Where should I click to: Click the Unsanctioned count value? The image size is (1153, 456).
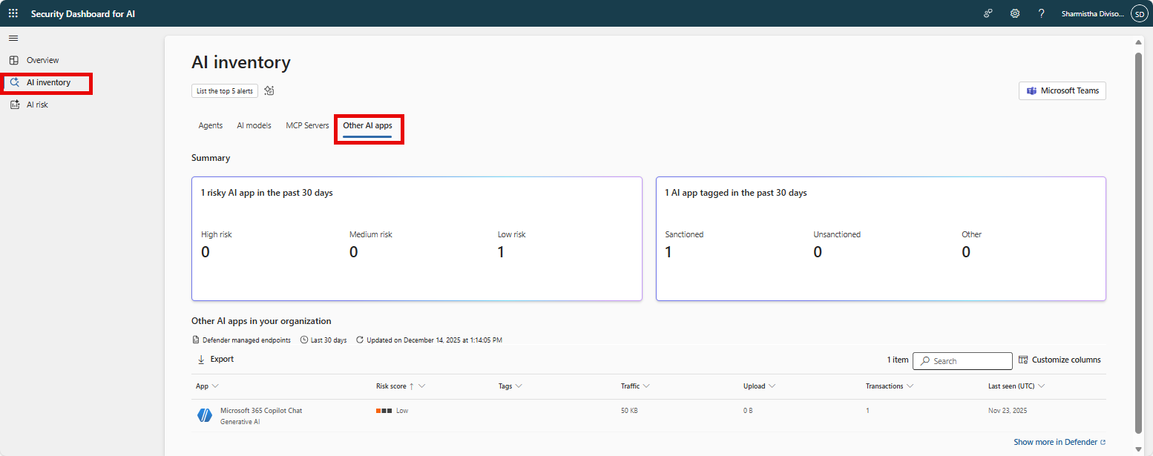[818, 252]
